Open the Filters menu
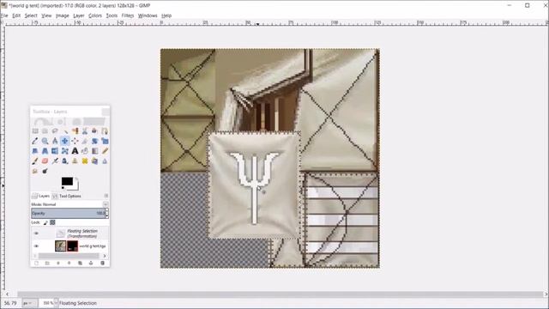The width and height of the screenshot is (549, 309). click(128, 15)
